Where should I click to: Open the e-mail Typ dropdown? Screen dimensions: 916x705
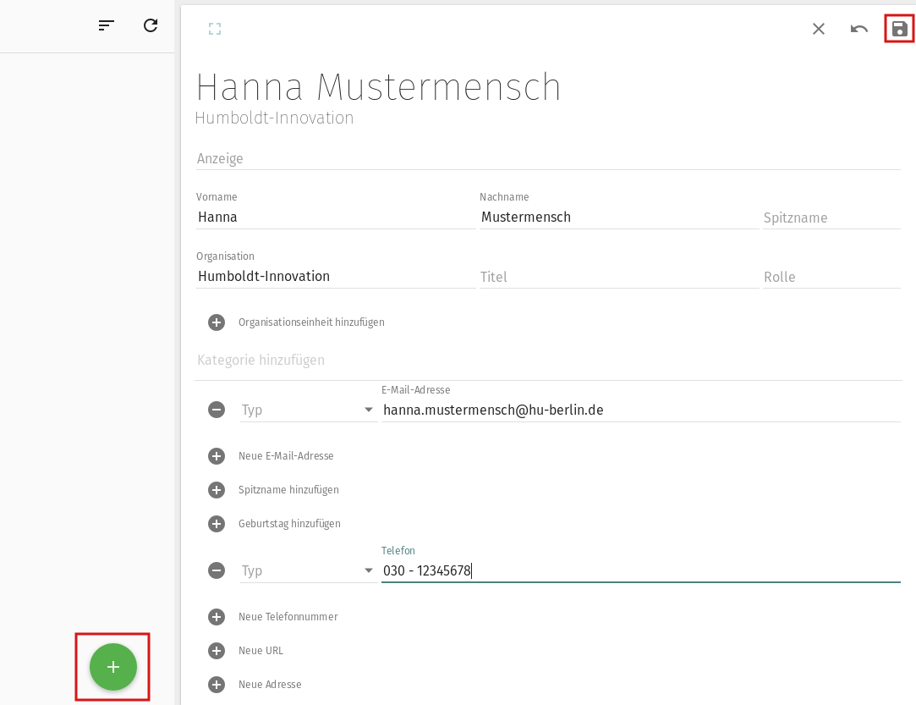(x=309, y=410)
